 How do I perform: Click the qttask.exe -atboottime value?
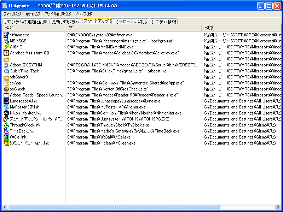point(117,71)
